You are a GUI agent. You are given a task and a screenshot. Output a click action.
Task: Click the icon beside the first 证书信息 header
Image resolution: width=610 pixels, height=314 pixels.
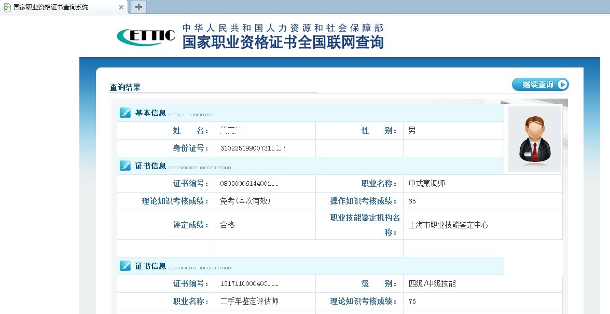(125, 166)
